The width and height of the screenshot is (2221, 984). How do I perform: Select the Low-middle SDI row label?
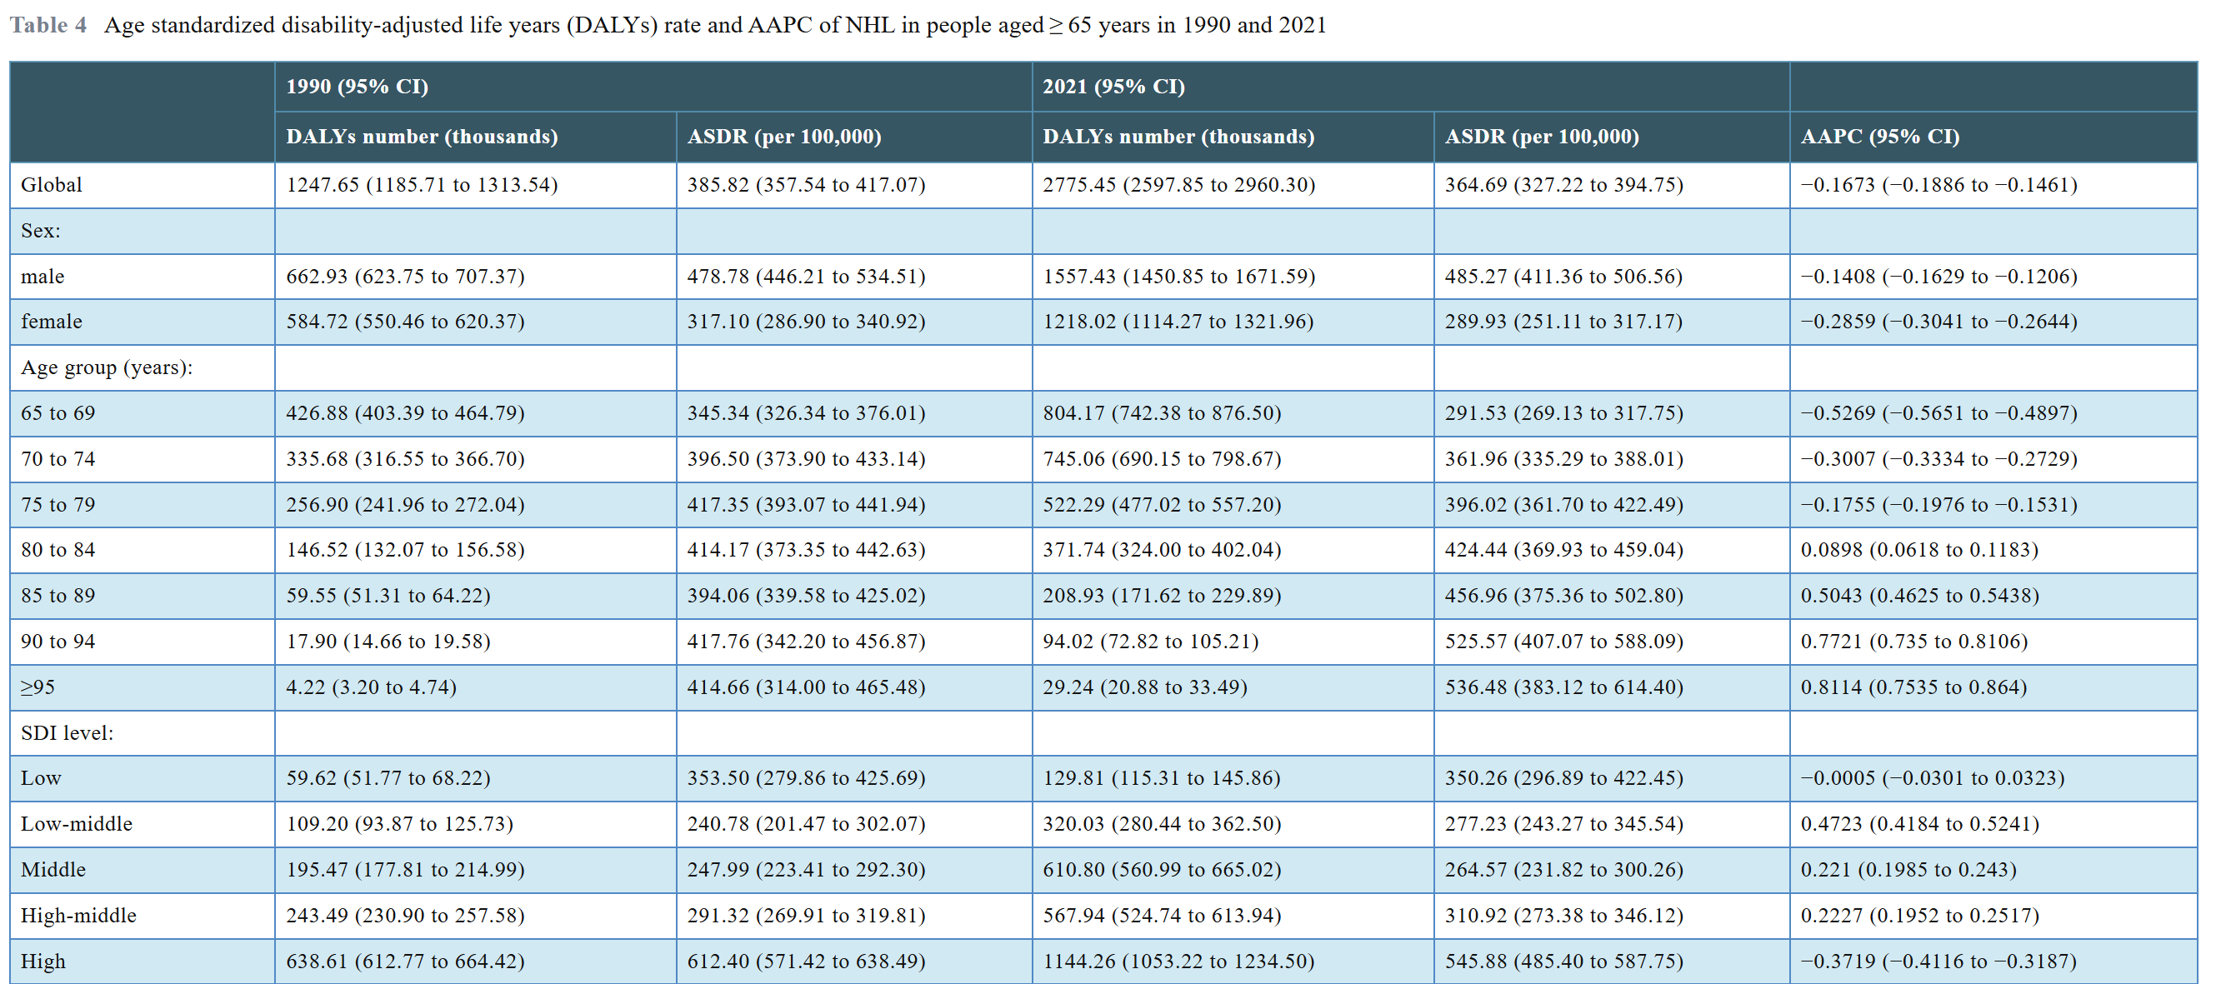(77, 824)
